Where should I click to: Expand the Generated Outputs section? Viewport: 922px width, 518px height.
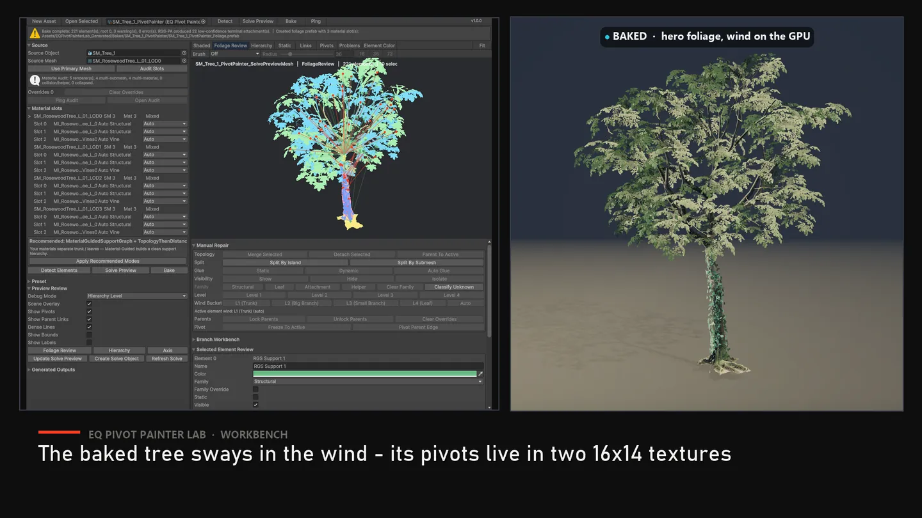[51, 370]
